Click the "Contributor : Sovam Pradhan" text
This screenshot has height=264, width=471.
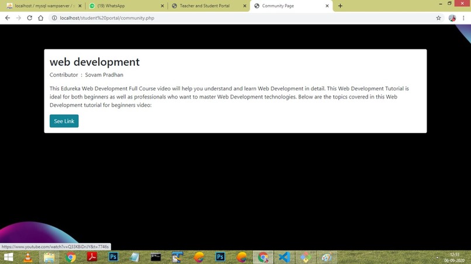point(86,75)
